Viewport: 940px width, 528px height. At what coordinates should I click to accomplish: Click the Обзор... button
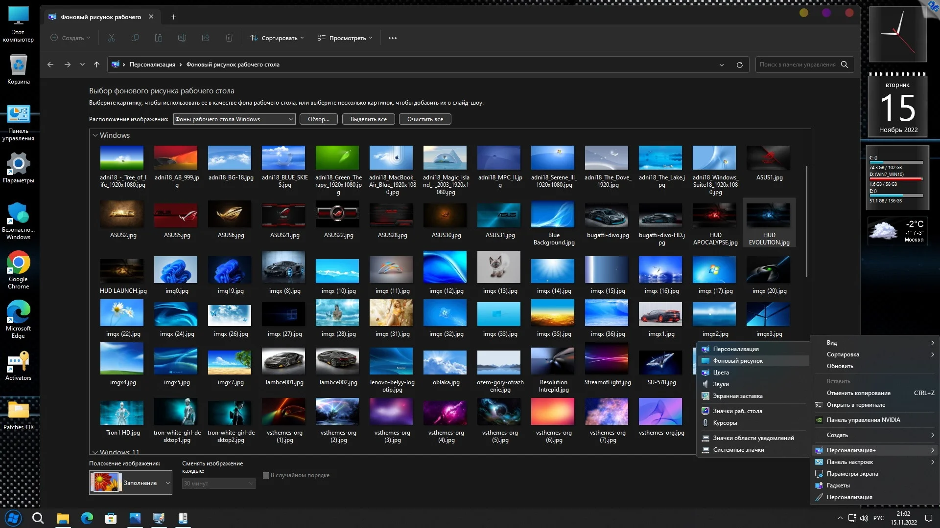tap(318, 119)
